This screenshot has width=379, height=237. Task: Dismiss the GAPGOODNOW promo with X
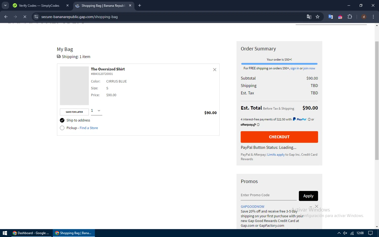pos(317,206)
